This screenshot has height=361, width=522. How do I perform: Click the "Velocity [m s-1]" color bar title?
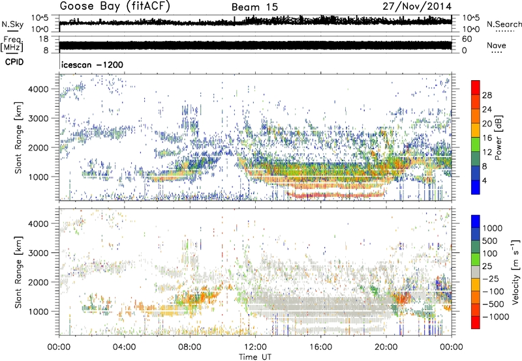(515, 272)
